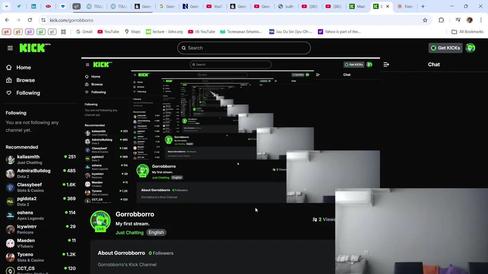Open the browser Extensions puzzle icon
Image resolution: width=488 pixels, height=274 pixels.
[x=441, y=20]
